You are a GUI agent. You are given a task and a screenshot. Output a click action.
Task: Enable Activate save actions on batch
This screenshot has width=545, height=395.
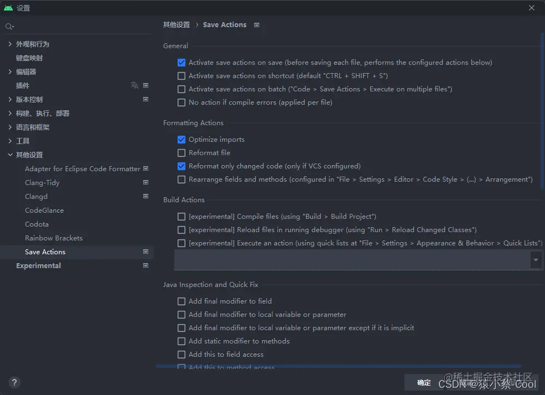click(x=181, y=89)
